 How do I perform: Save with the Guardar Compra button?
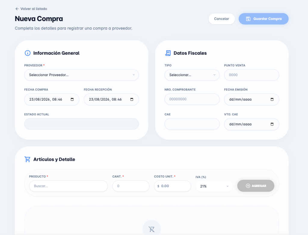pos(263,19)
